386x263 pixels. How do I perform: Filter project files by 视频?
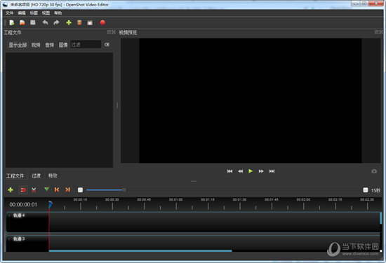[36, 45]
